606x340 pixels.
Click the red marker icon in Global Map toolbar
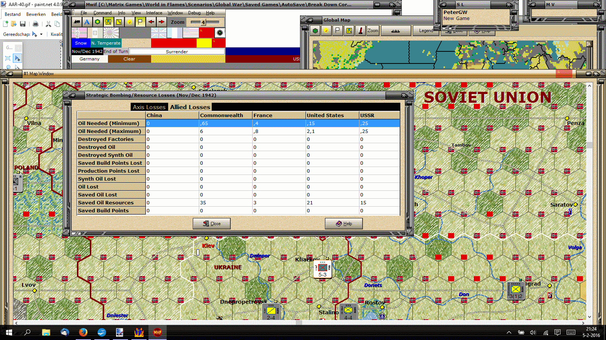pos(360,31)
